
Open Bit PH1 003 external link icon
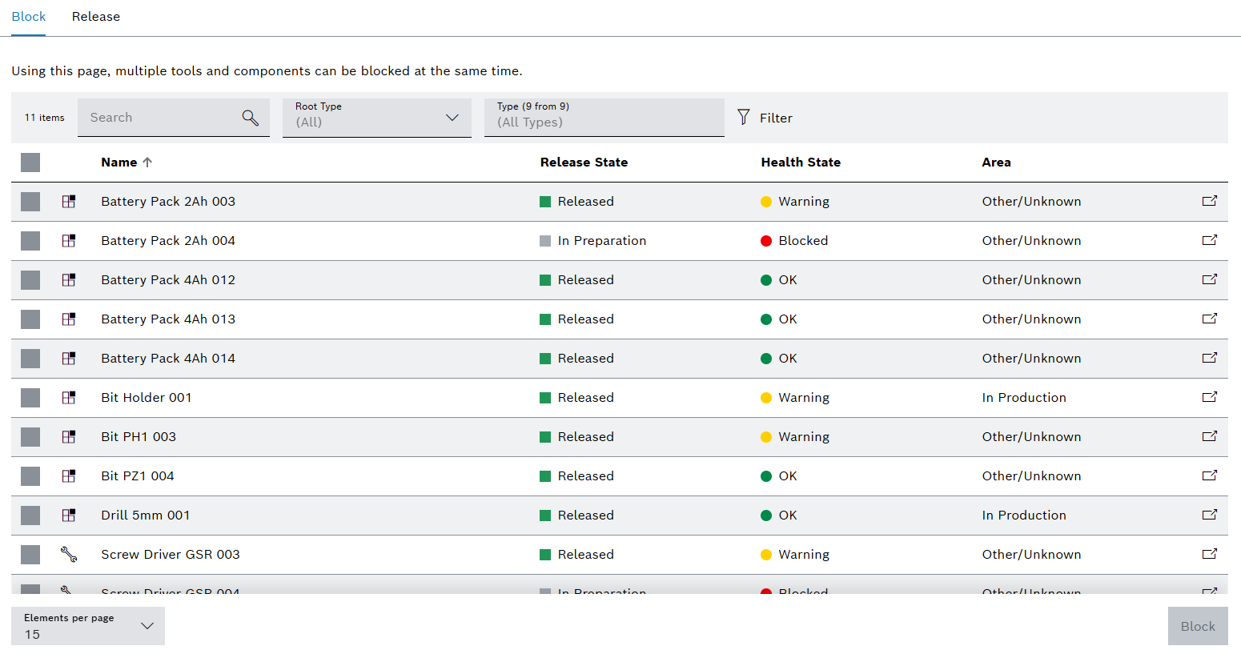point(1209,436)
